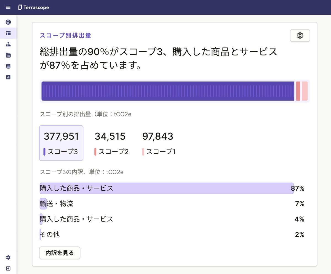
Task: Open the organization hierarchy sidebar icon
Action: pos(8,44)
